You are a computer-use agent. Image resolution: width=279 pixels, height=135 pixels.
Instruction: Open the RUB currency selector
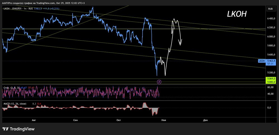(270, 9)
